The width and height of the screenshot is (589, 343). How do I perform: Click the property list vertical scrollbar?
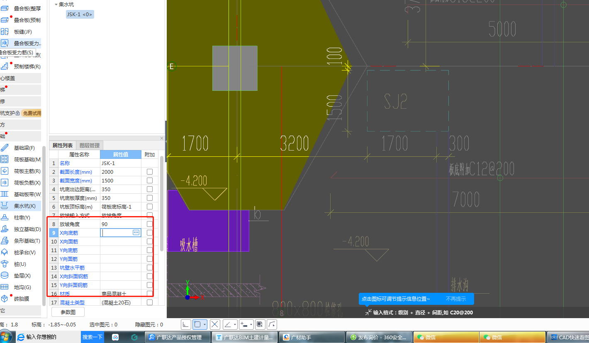tap(162, 203)
